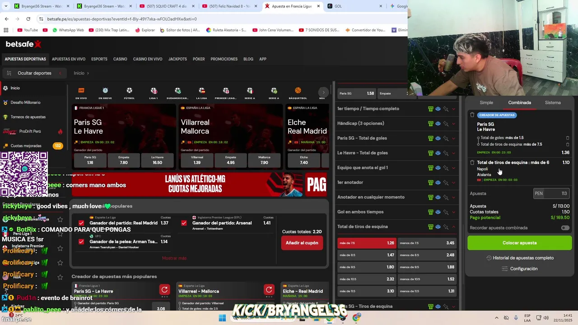Pin the Gol en ambos tiempos market
This screenshot has height=325, width=578.
click(x=446, y=212)
